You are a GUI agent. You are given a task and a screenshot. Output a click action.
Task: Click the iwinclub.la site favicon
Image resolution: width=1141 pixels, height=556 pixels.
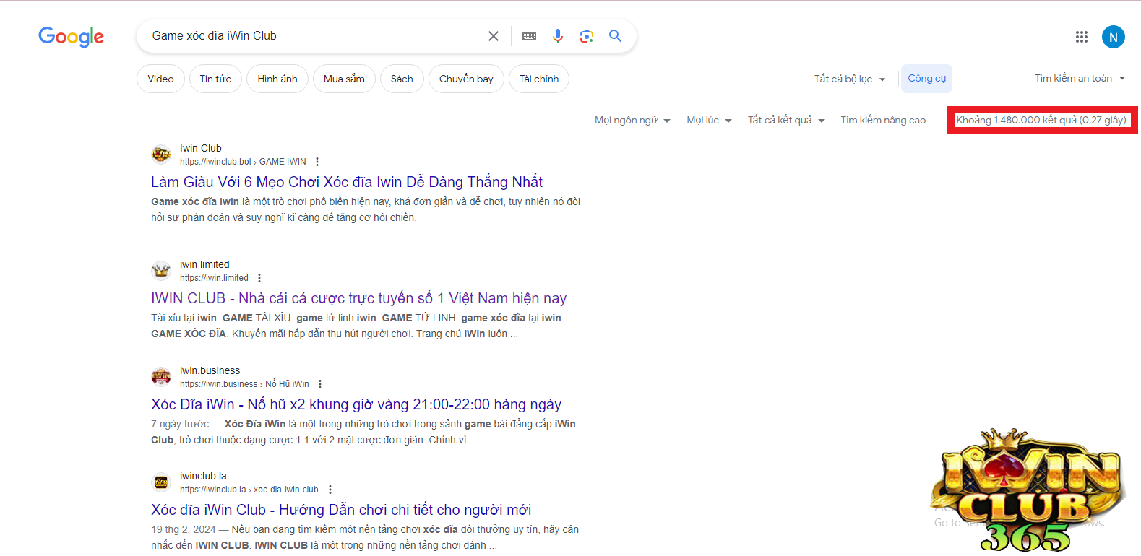[161, 482]
